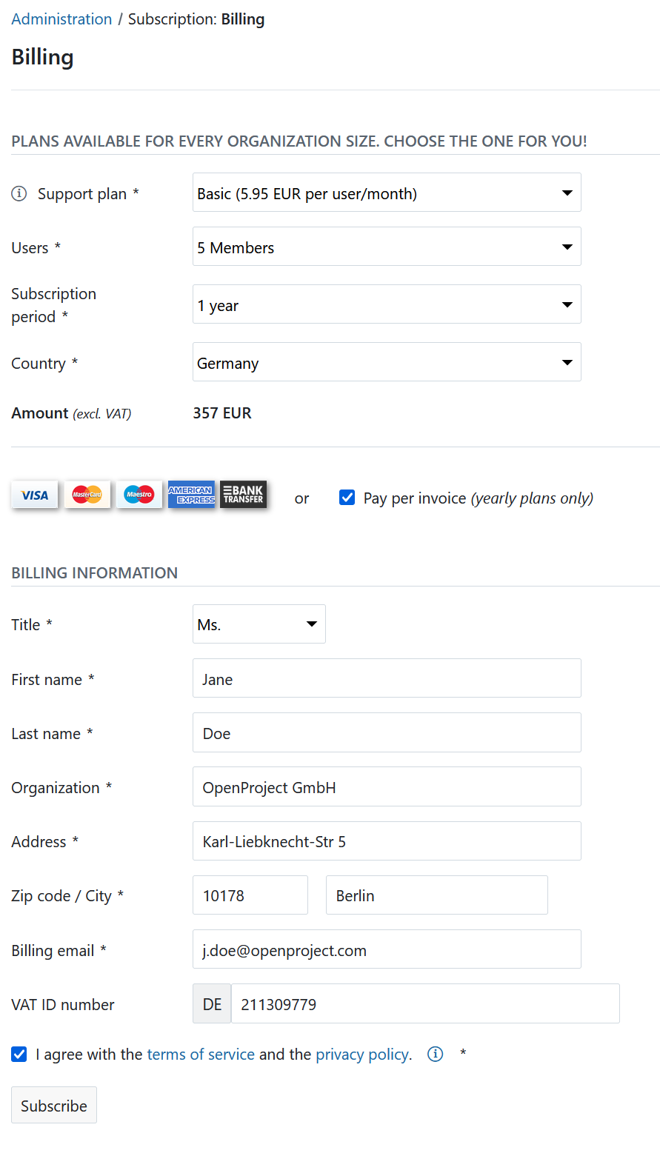This screenshot has height=1156, width=660.
Task: Click the Billing email input field
Action: click(x=387, y=949)
